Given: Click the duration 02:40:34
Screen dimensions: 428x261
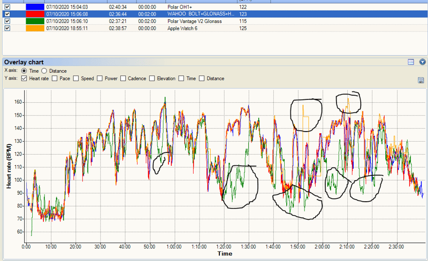Looking at the screenshot, I should (x=118, y=7).
